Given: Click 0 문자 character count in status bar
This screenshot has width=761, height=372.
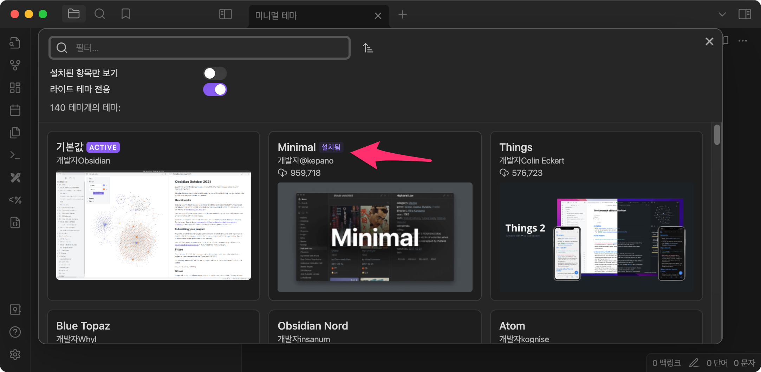Looking at the screenshot, I should click(x=744, y=363).
